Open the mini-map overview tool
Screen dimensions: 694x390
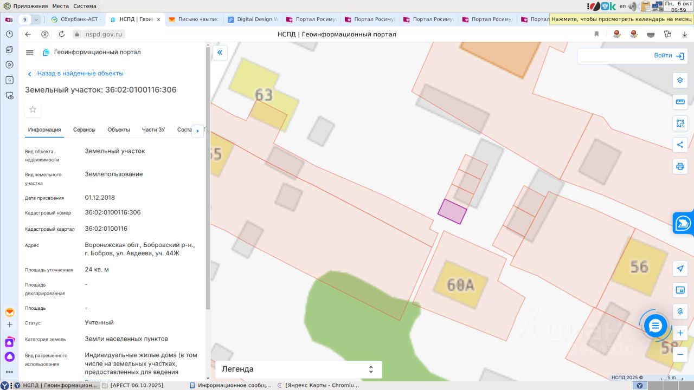680,290
